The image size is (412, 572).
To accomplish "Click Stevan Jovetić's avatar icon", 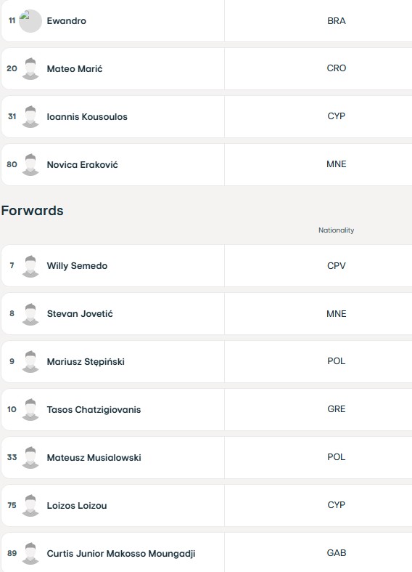I will (30, 314).
